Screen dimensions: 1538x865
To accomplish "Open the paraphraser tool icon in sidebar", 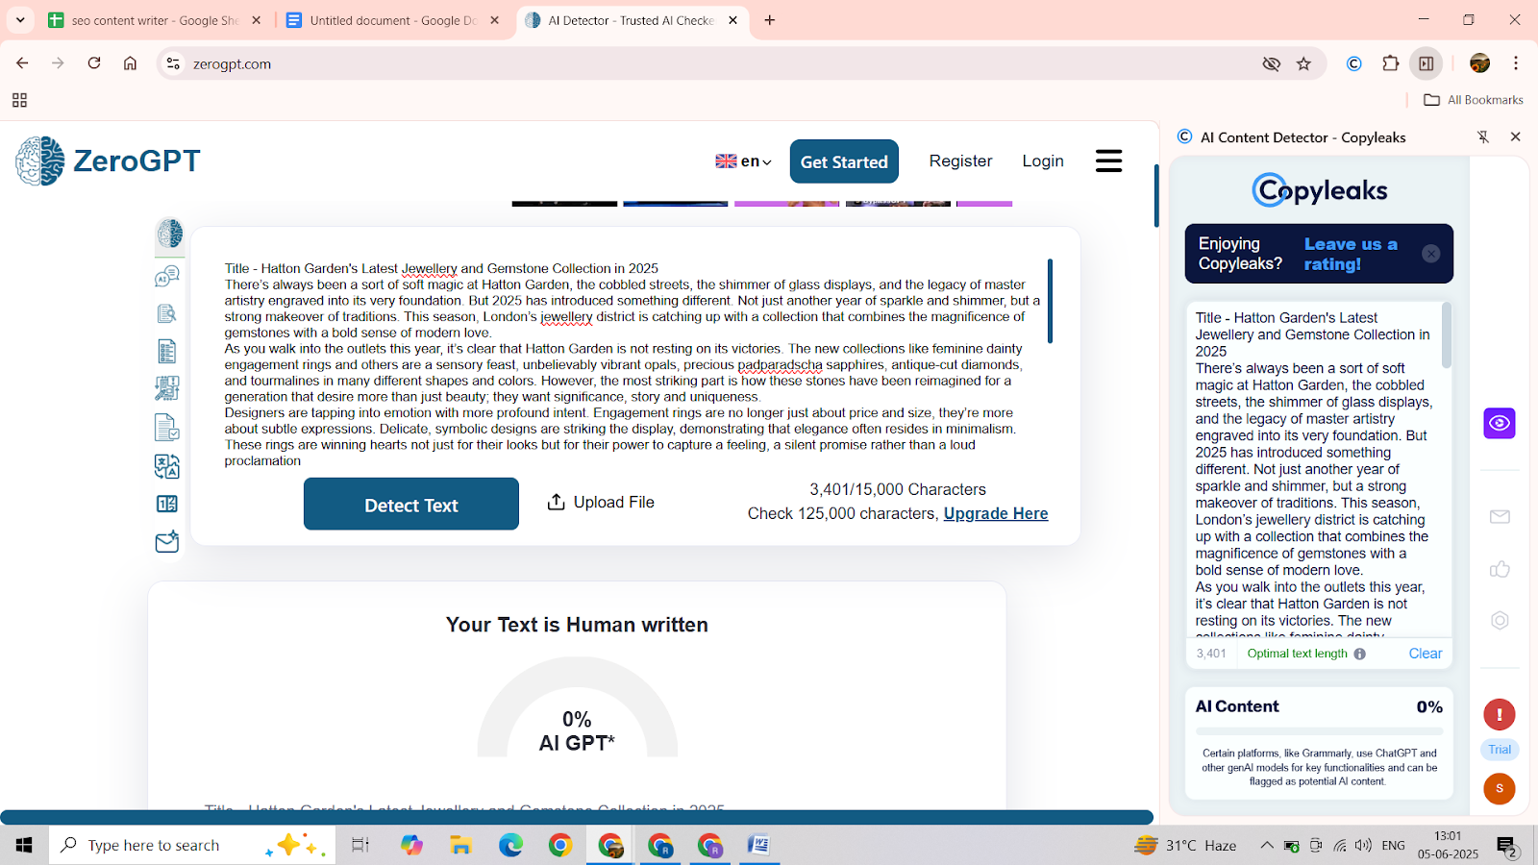I will tap(167, 388).
